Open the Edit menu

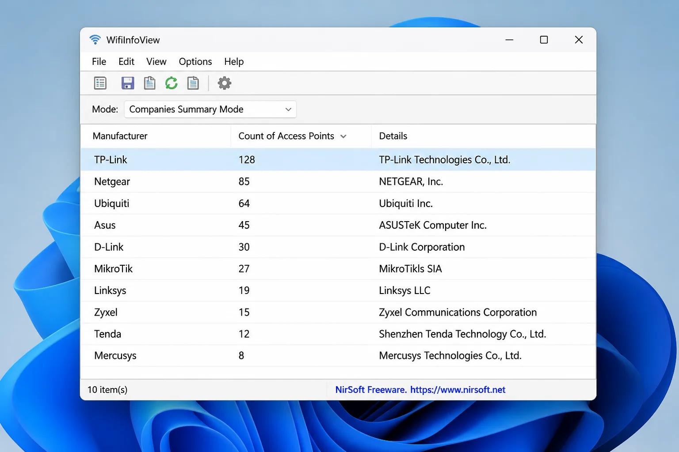click(x=126, y=62)
